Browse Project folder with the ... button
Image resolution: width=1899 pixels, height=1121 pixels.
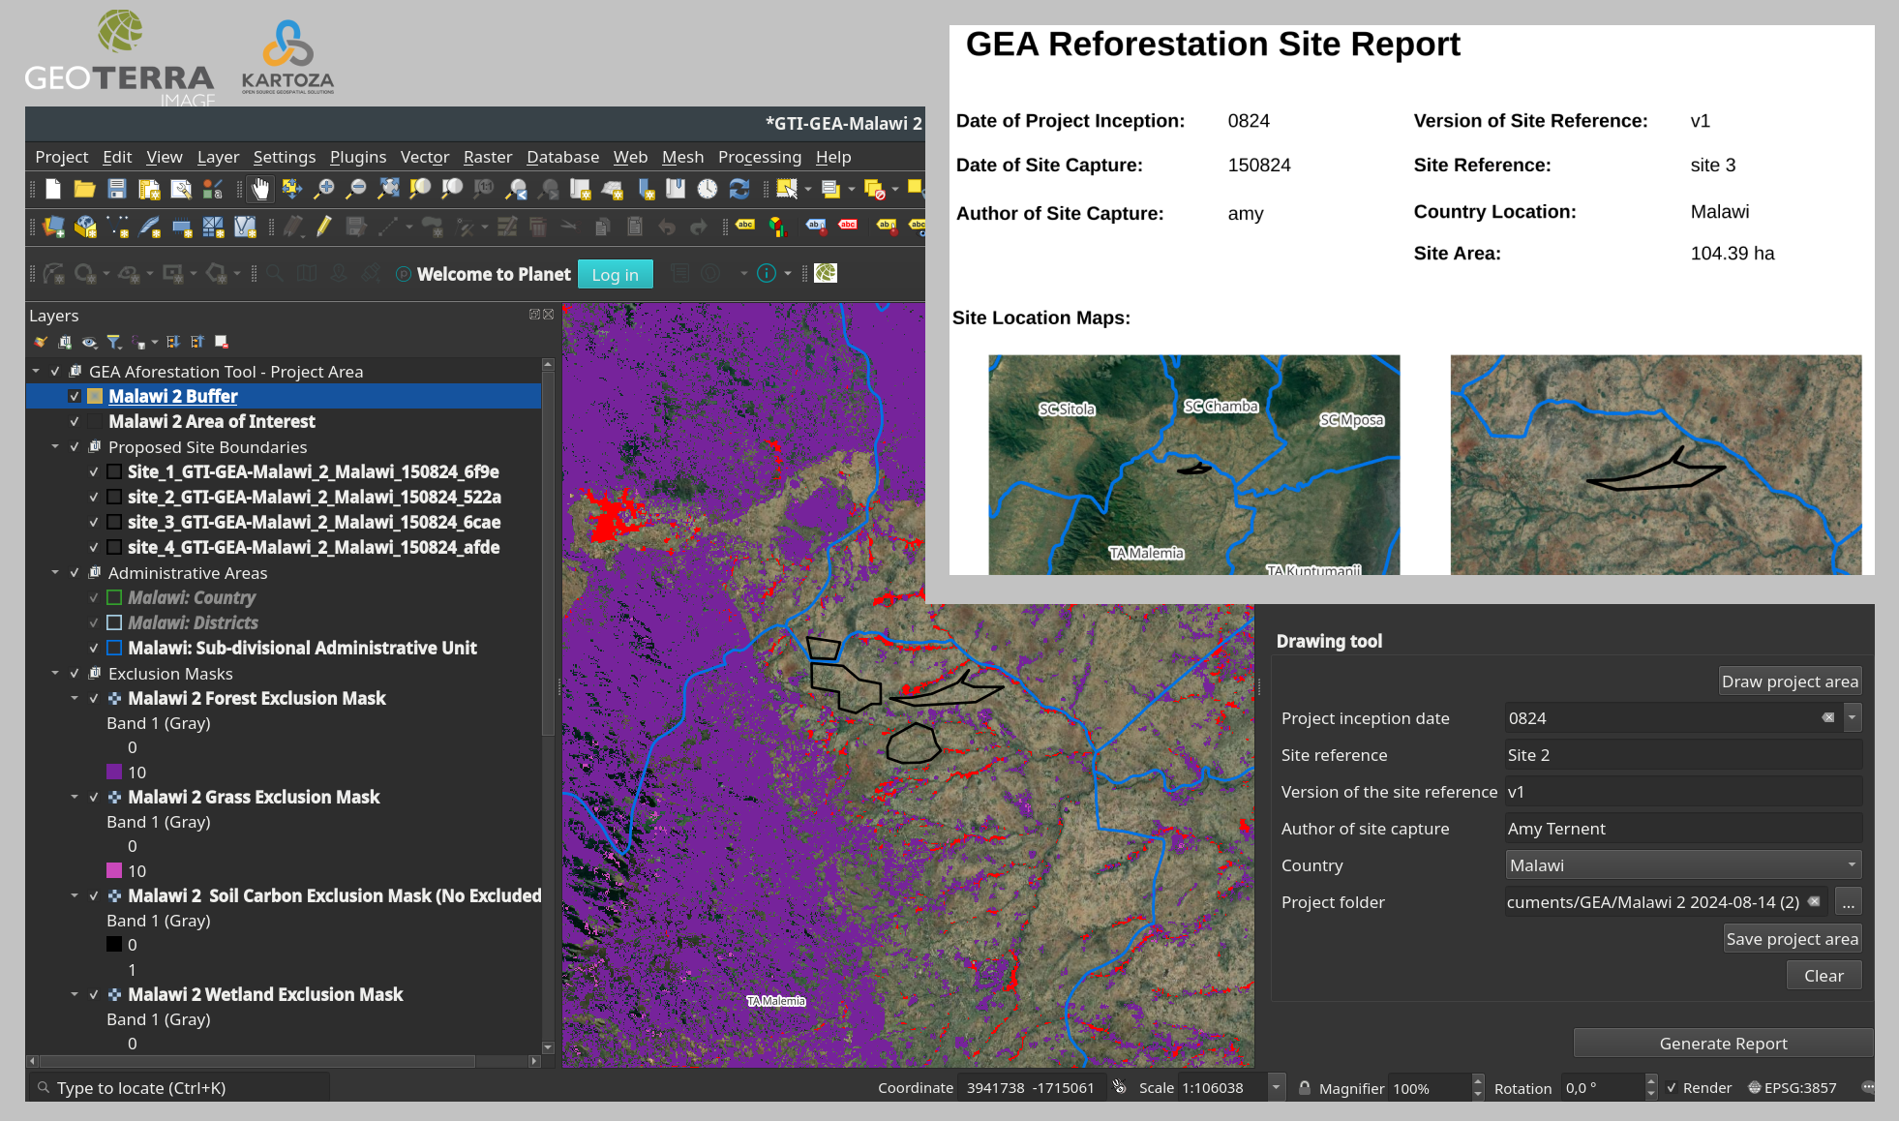tap(1849, 901)
